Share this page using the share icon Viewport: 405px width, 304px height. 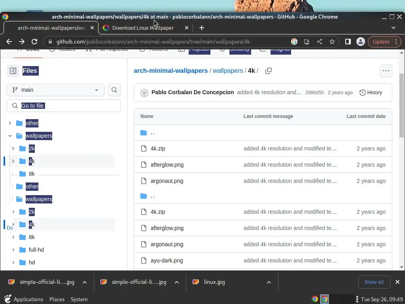320,42
